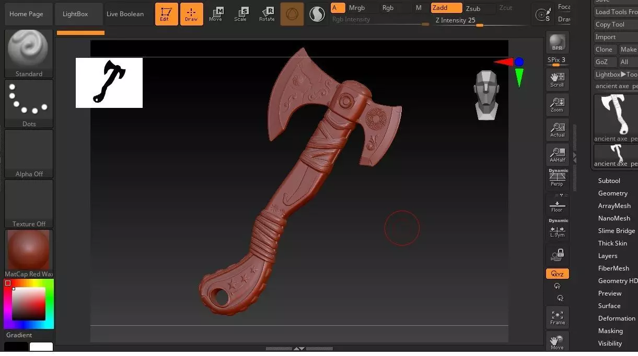Render with the BPR button
This screenshot has width=638, height=356.
(x=557, y=42)
